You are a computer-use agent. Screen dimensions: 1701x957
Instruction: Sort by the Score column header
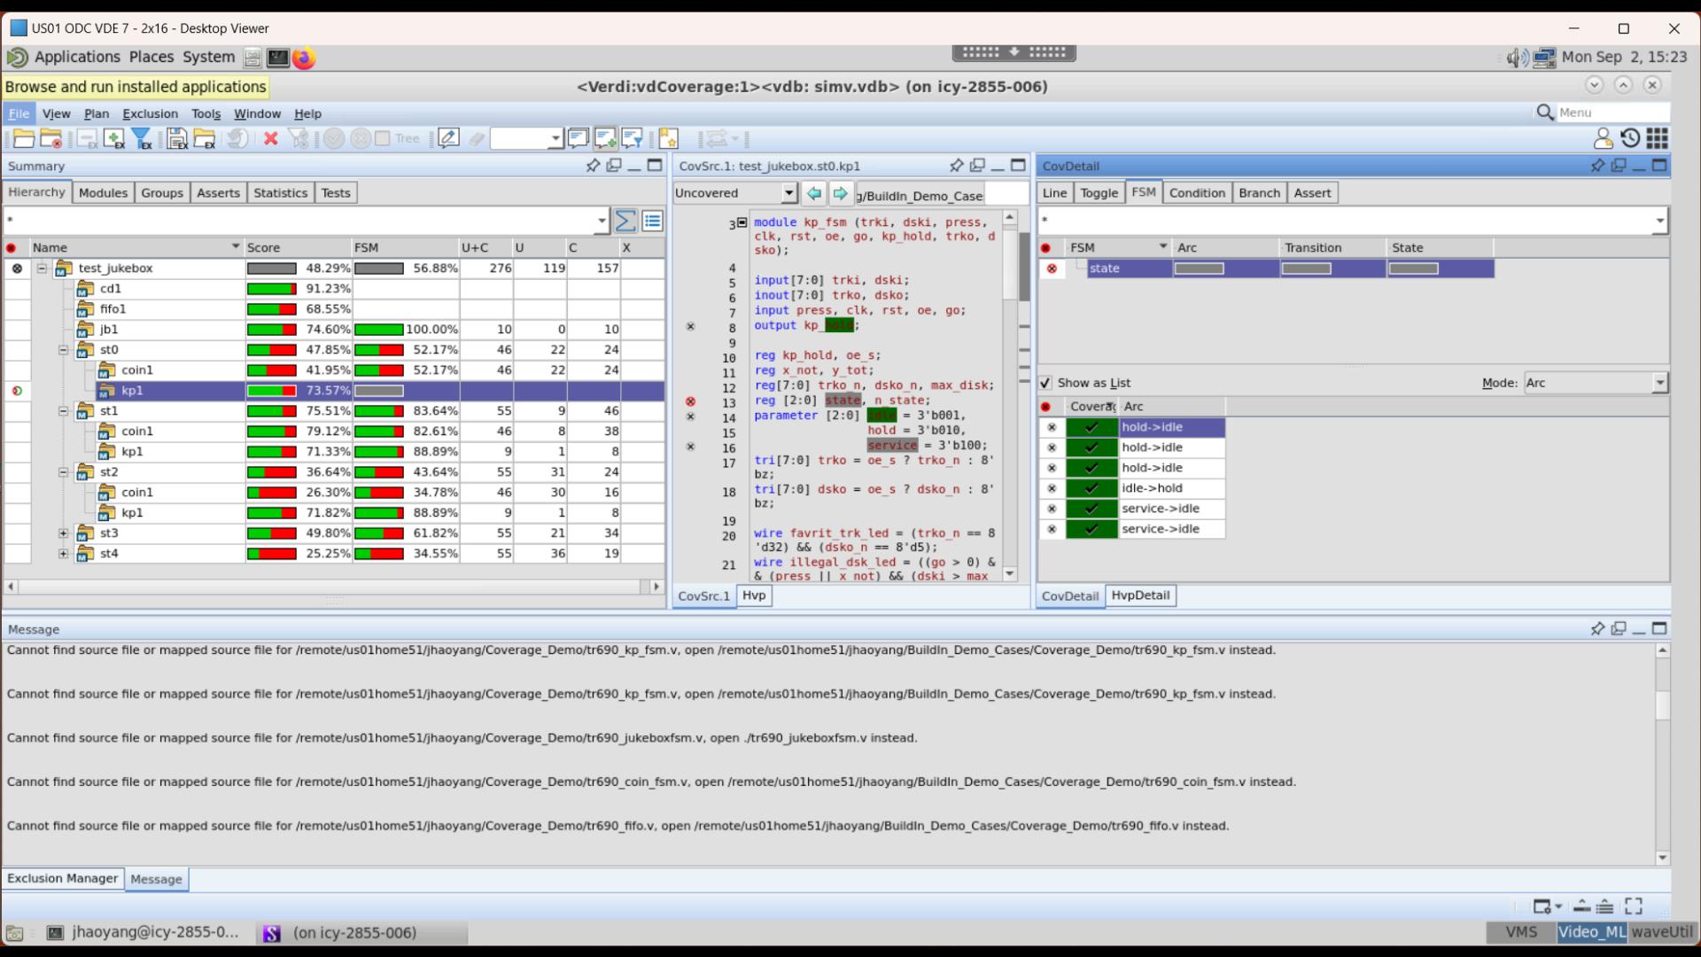coord(298,247)
